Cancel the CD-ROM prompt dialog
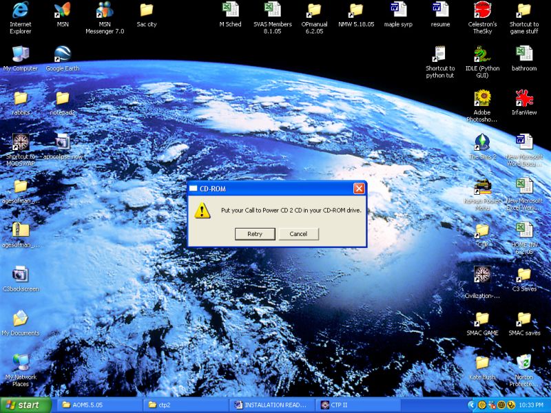 (x=298, y=234)
